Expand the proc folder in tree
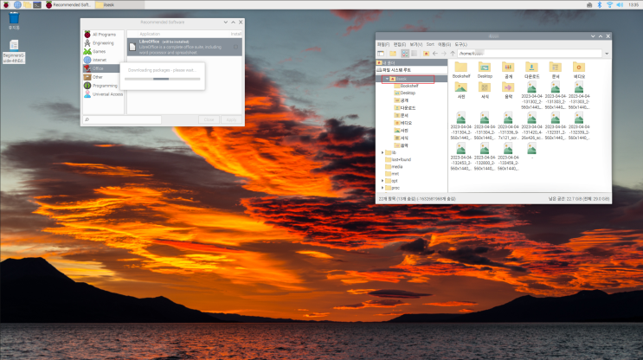This screenshot has height=360, width=643. pyautogui.click(x=383, y=188)
